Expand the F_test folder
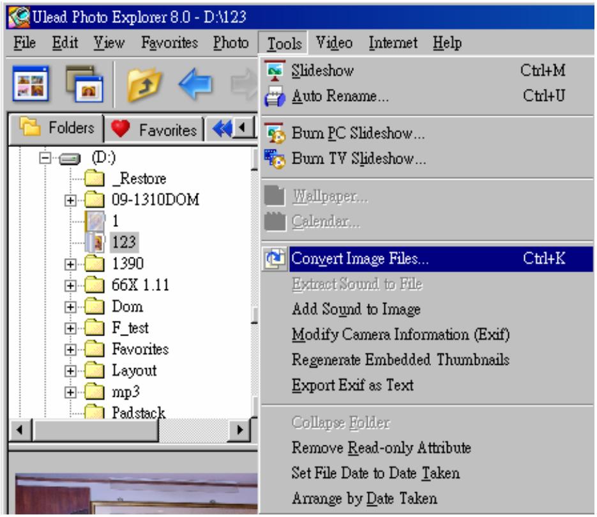This screenshot has height=517, width=597. pyautogui.click(x=70, y=328)
